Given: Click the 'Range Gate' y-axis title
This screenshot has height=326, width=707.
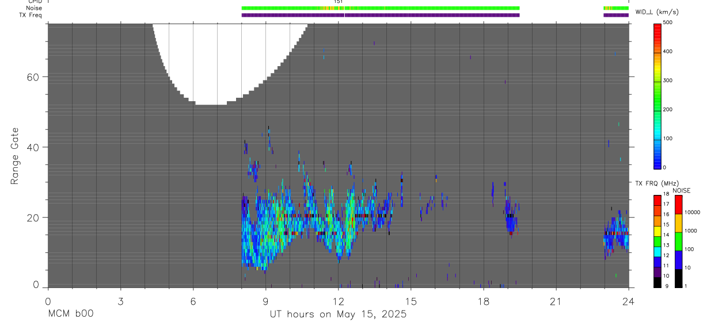Looking at the screenshot, I should (16, 156).
